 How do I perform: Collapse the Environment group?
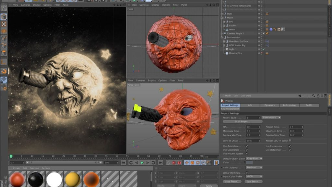(222, 38)
